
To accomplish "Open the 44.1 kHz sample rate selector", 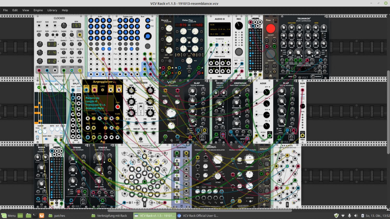I will click(214, 34).
